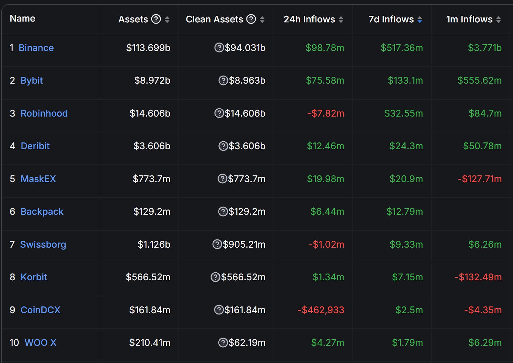Open the Bybit exchange link

(31, 80)
